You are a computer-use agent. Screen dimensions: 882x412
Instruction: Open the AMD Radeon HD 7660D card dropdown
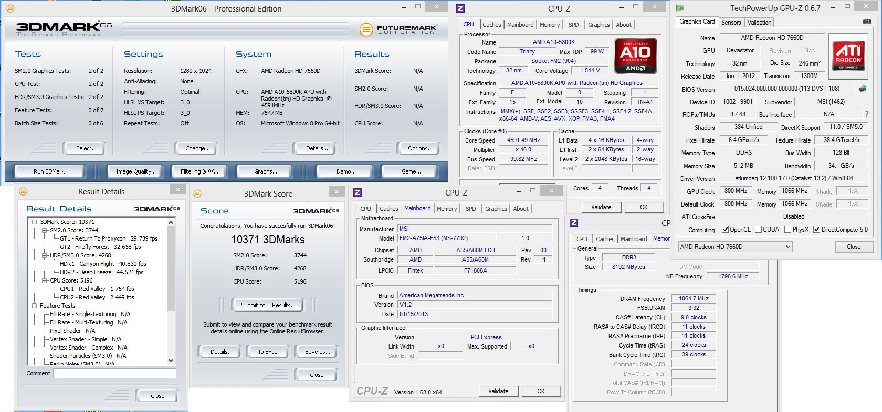[734, 247]
